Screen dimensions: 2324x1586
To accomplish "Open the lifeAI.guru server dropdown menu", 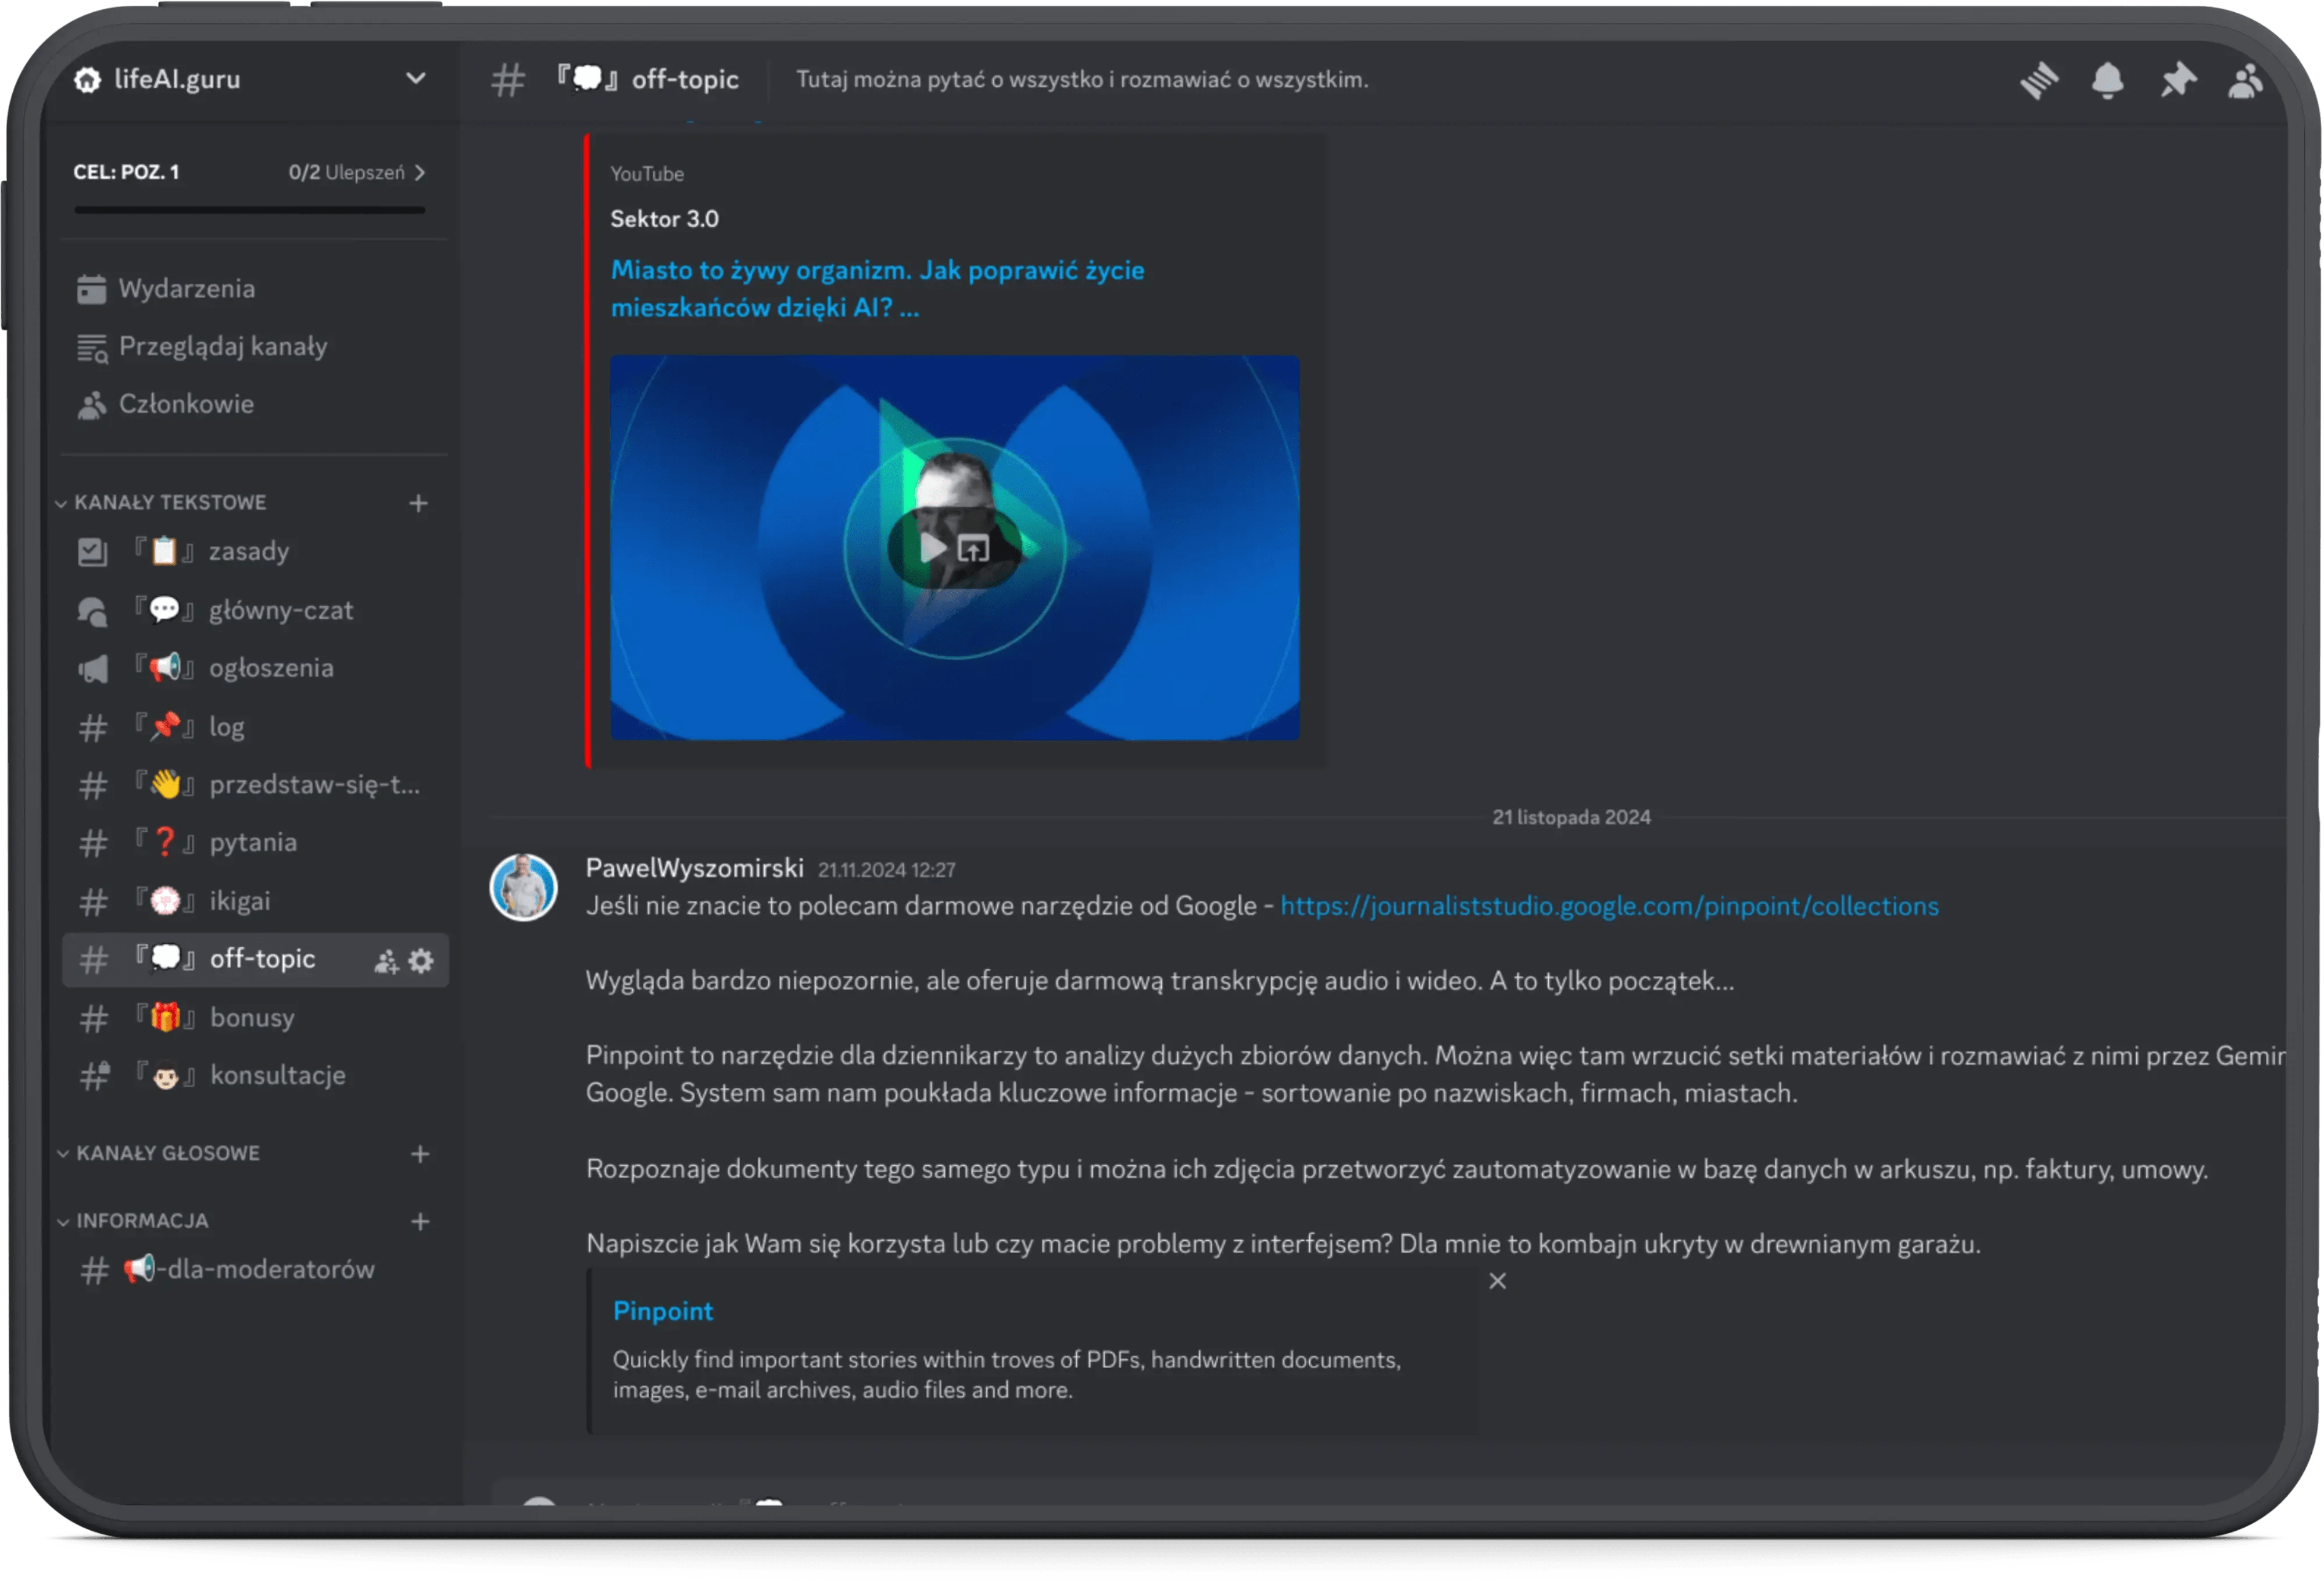I will [x=415, y=79].
